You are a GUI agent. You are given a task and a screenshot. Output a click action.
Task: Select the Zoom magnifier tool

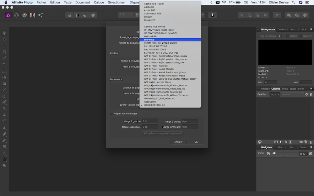(4, 166)
